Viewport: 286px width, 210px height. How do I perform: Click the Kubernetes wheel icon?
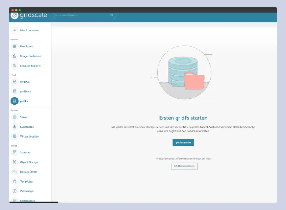point(15,127)
